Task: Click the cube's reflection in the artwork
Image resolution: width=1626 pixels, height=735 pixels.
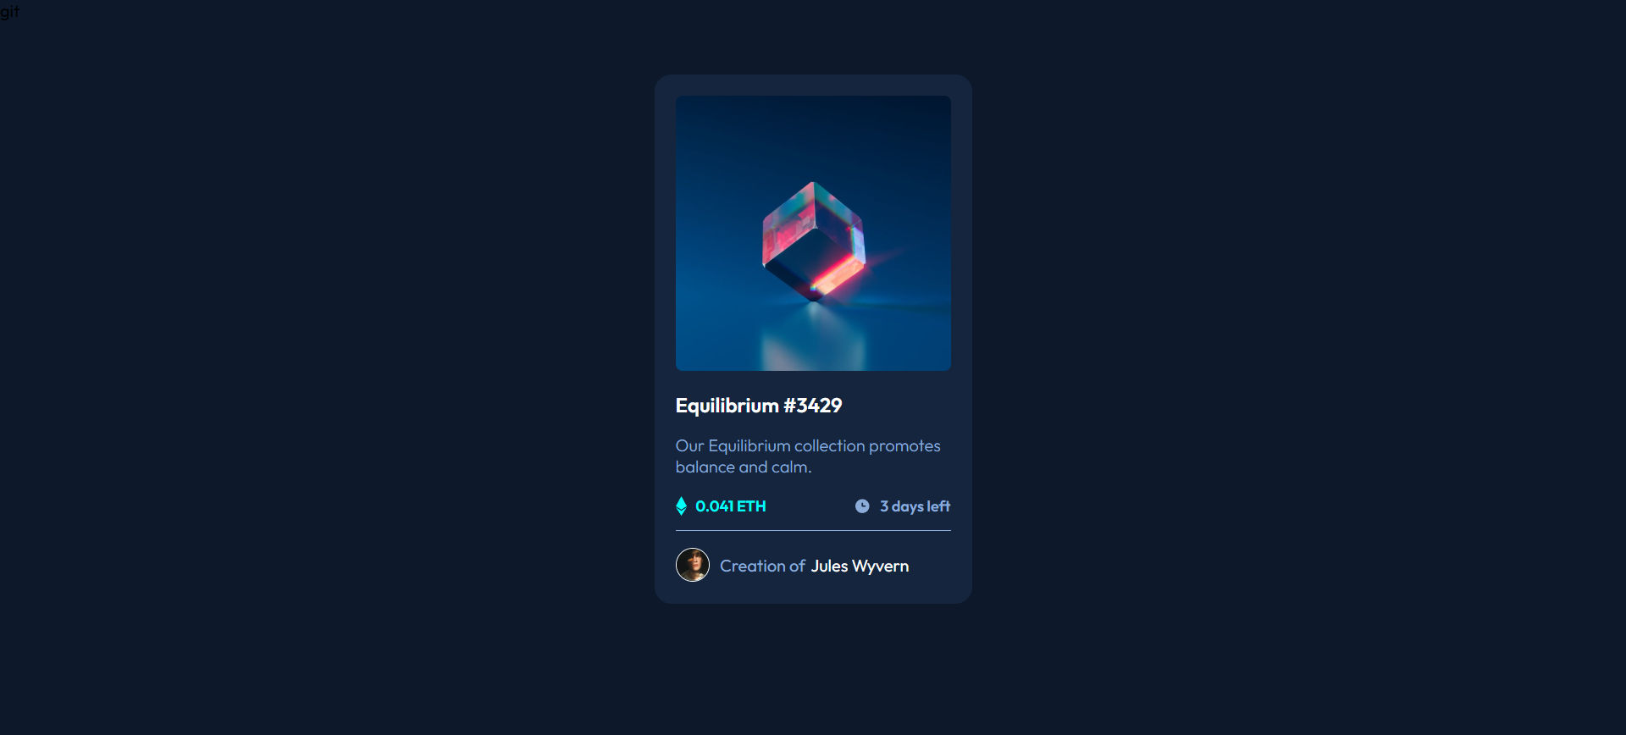Action: click(813, 339)
